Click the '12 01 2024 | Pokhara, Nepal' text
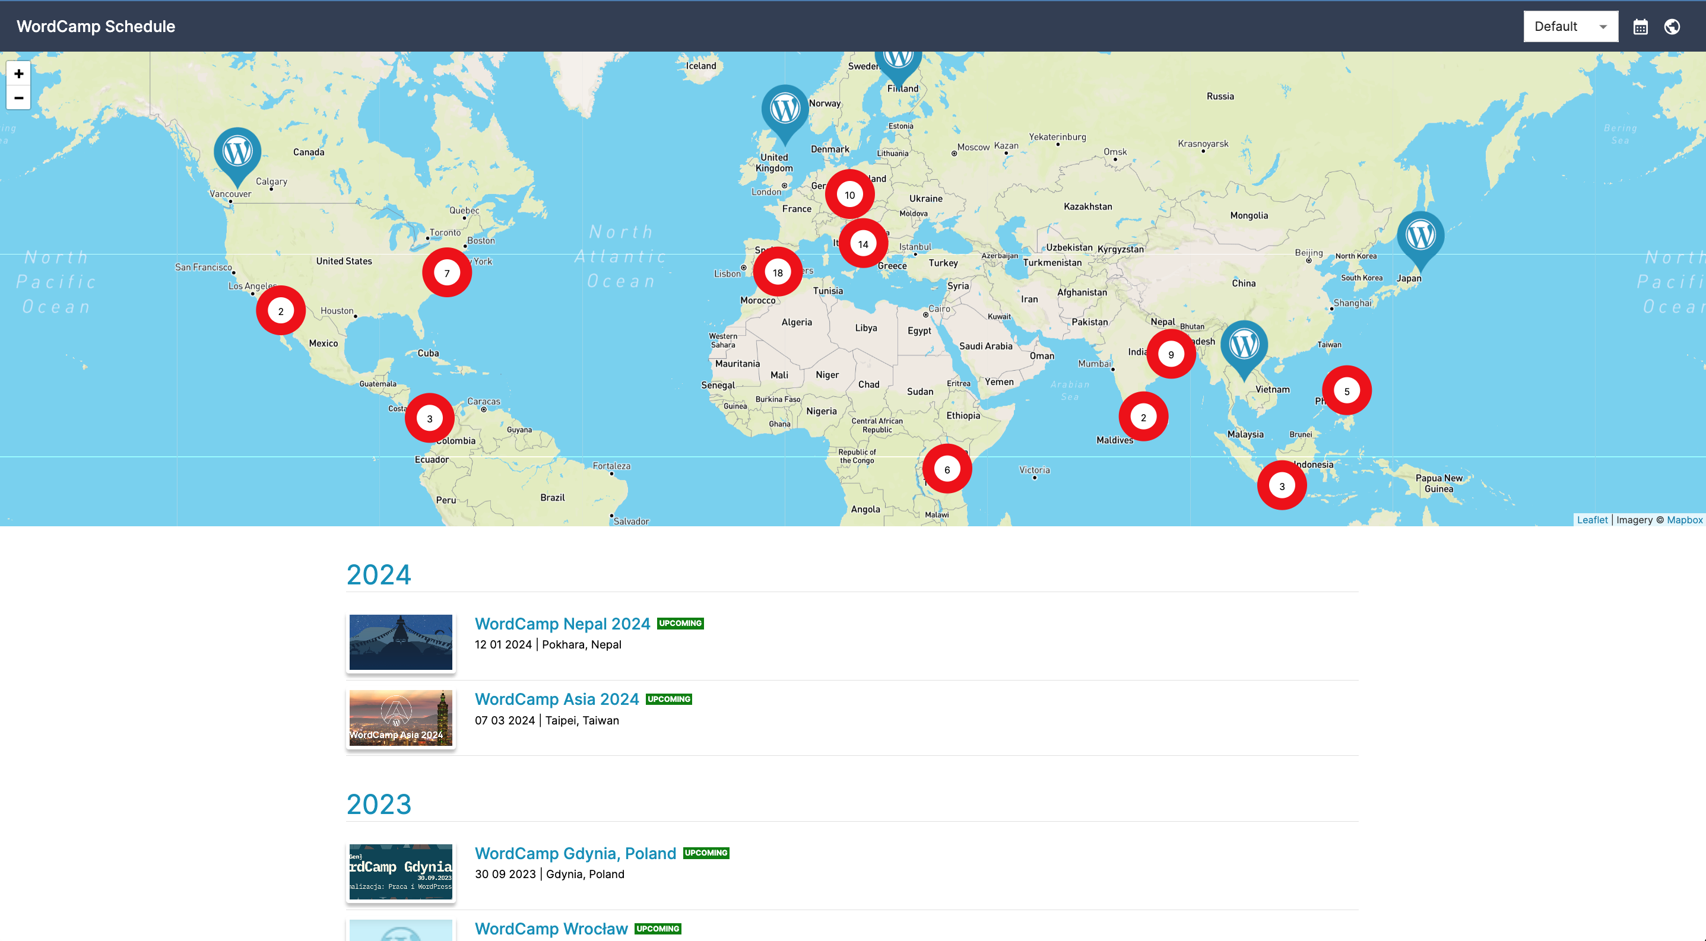This screenshot has height=941, width=1706. tap(548, 644)
